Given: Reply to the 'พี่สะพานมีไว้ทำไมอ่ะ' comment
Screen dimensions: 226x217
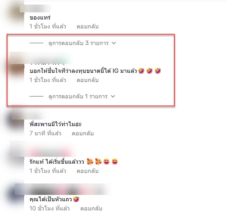Looking at the screenshot, I should click(83, 133).
